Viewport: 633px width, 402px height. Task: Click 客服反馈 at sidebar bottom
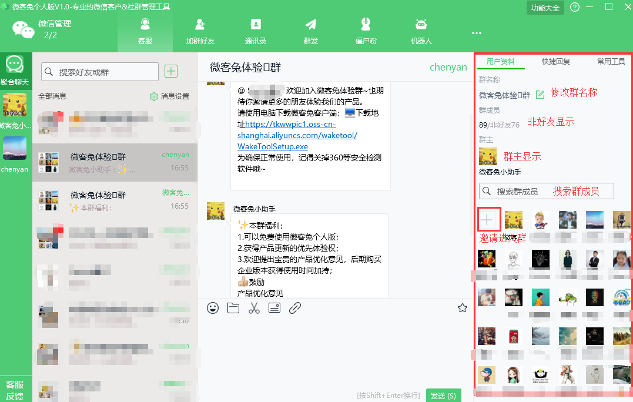tap(15, 390)
